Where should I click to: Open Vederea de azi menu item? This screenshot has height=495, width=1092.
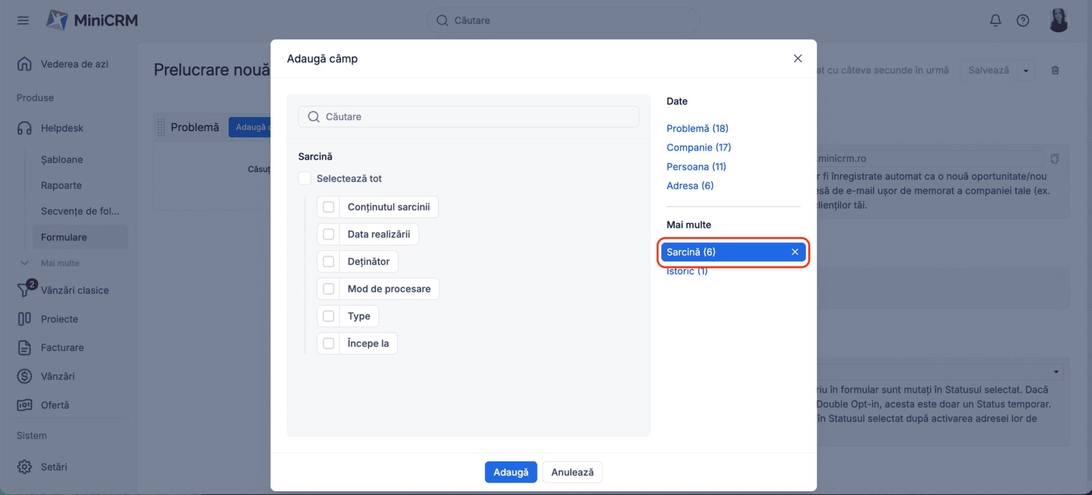74,64
